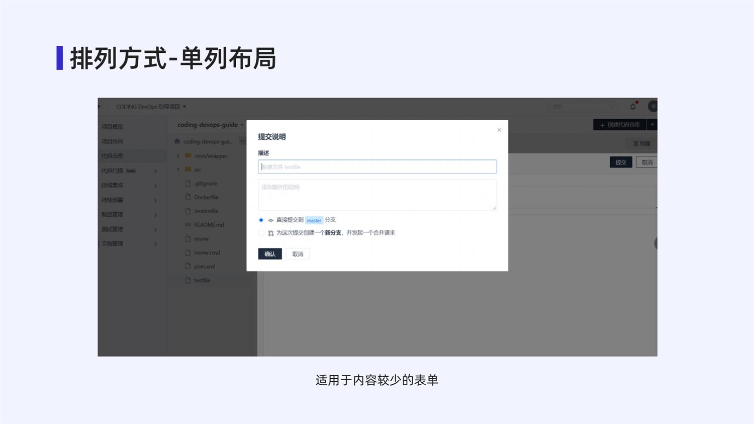Image resolution: width=754 pixels, height=424 pixels.
Task: Click the 描述 title input field
Action: click(x=378, y=166)
